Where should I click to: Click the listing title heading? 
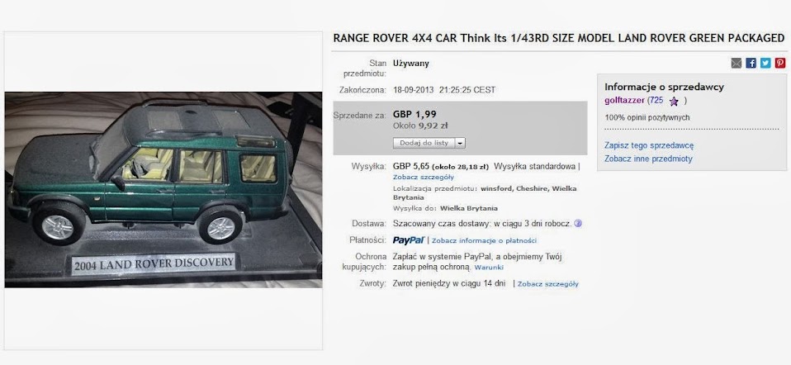[x=559, y=38]
